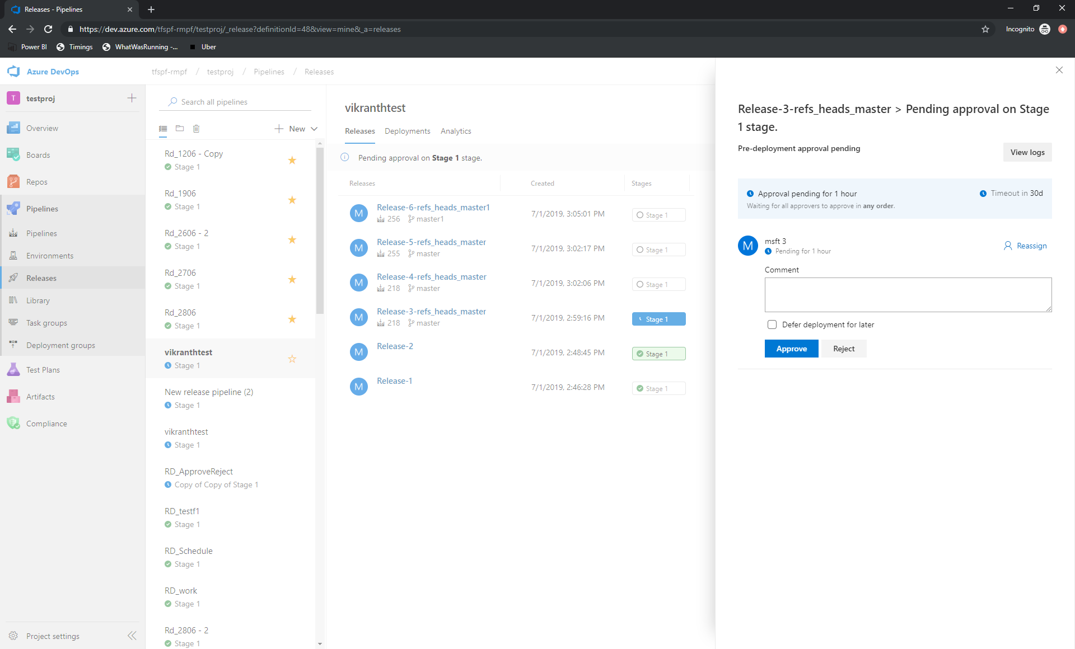The height and width of the screenshot is (649, 1075).
Task: Click the Task groups icon in left sidebar
Action: click(13, 322)
